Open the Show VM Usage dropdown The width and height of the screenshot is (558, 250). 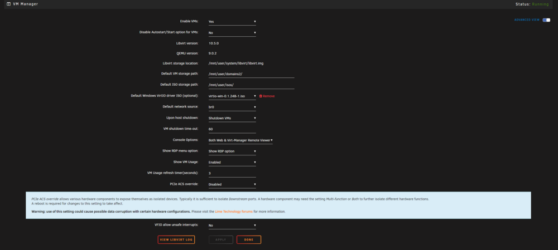232,162
